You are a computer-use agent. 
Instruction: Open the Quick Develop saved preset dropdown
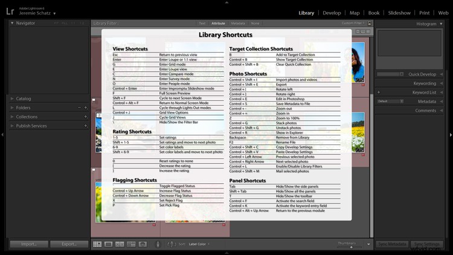click(x=390, y=74)
